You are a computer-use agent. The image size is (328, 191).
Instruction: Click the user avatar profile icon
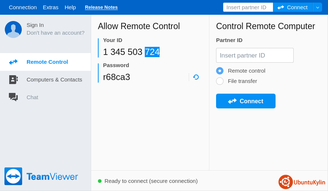point(13,29)
